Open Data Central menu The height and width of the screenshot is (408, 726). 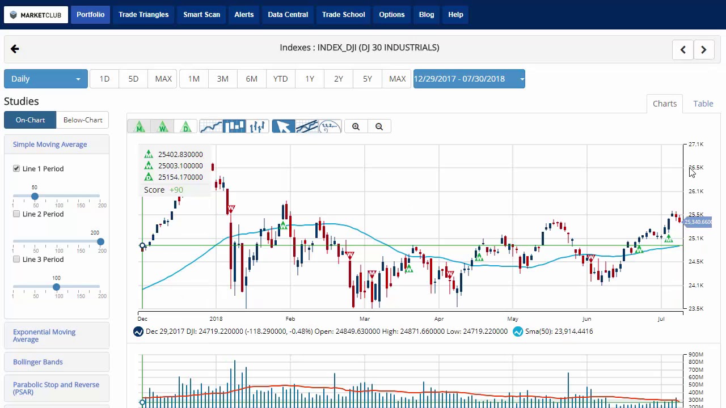[288, 15]
